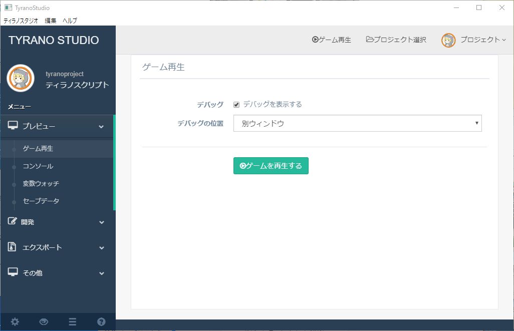Open the デバッグの位置 dropdown
This screenshot has width=514, height=331.
coord(357,123)
